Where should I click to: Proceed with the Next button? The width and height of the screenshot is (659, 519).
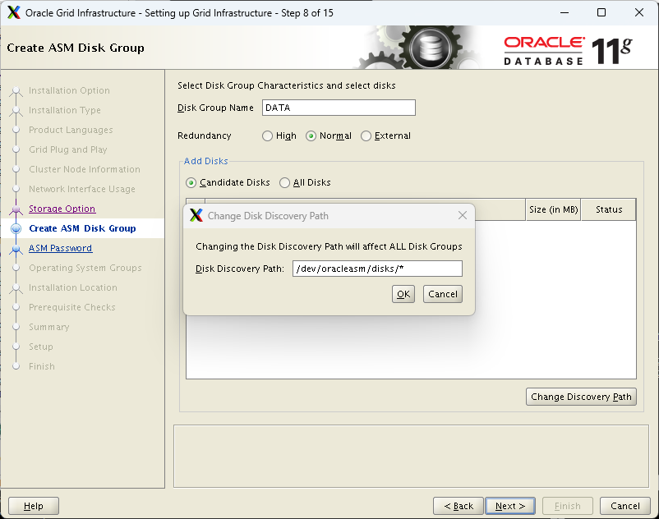(x=510, y=506)
